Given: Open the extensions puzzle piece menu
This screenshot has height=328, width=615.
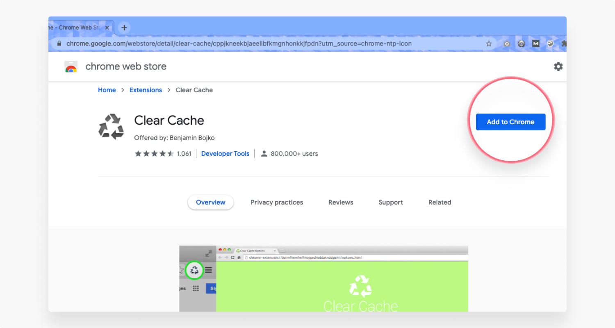Looking at the screenshot, I should pyautogui.click(x=564, y=43).
